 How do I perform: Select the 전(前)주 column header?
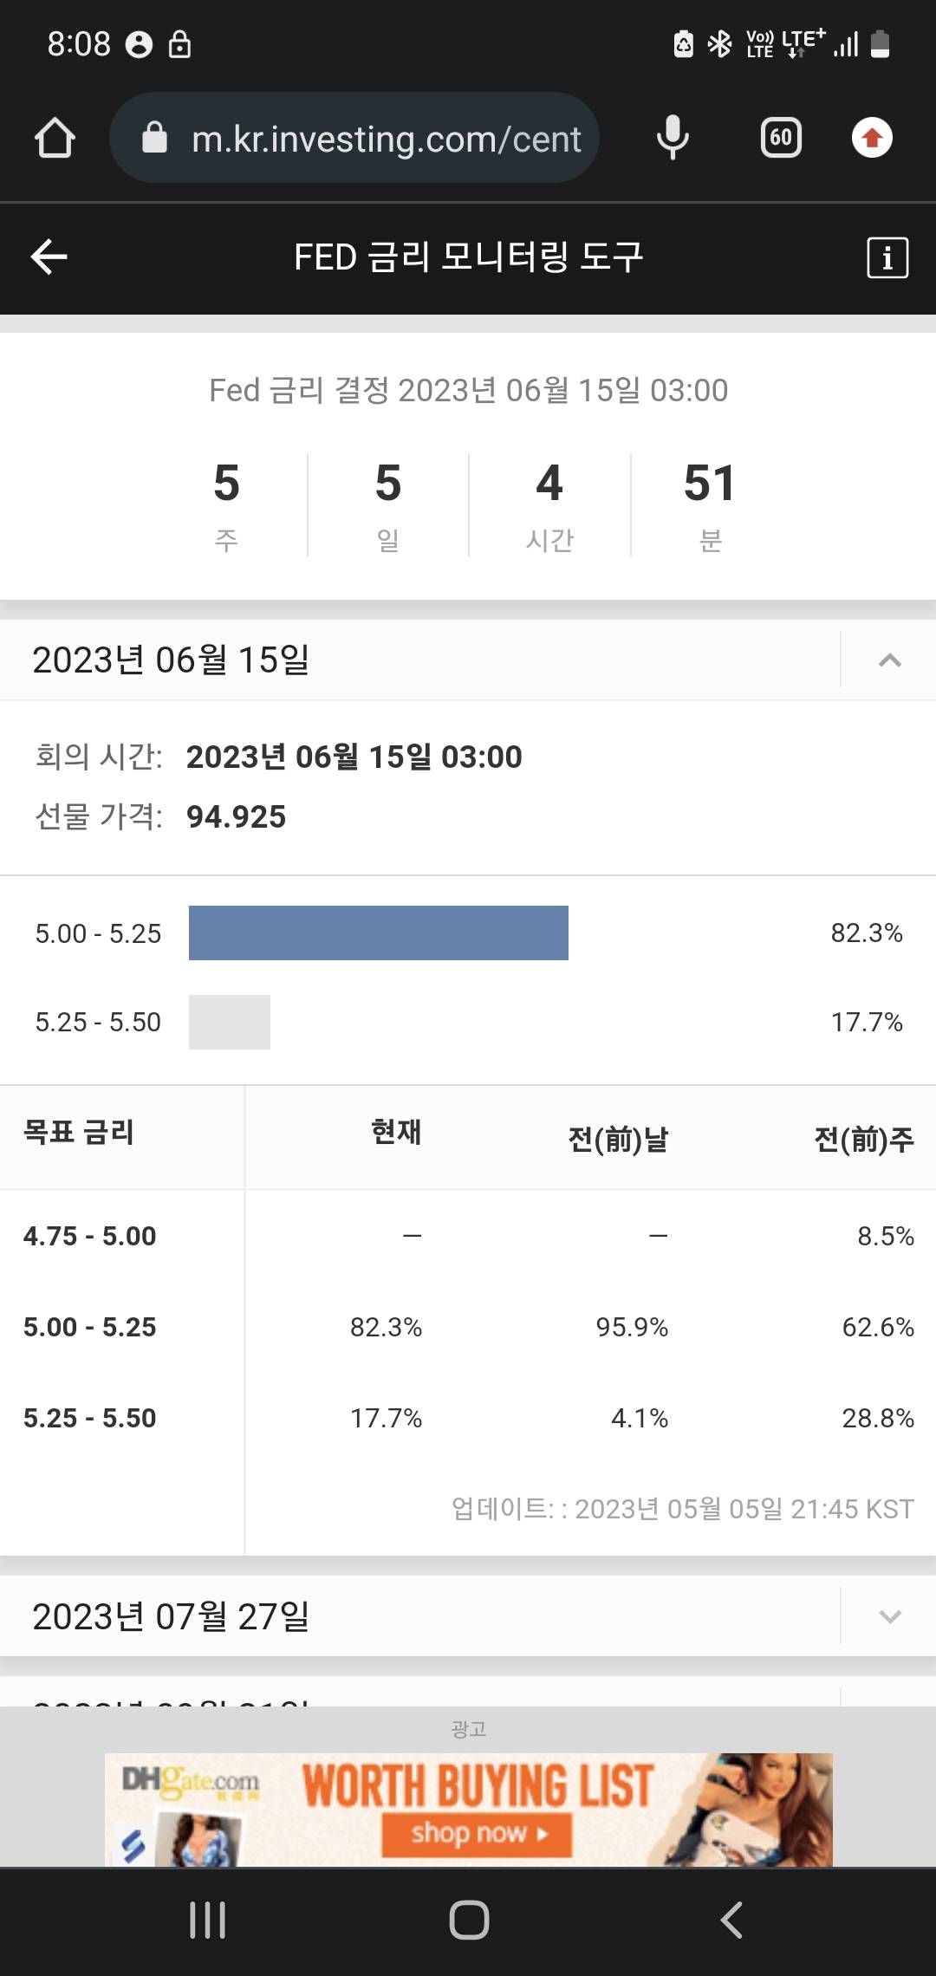864,1139
